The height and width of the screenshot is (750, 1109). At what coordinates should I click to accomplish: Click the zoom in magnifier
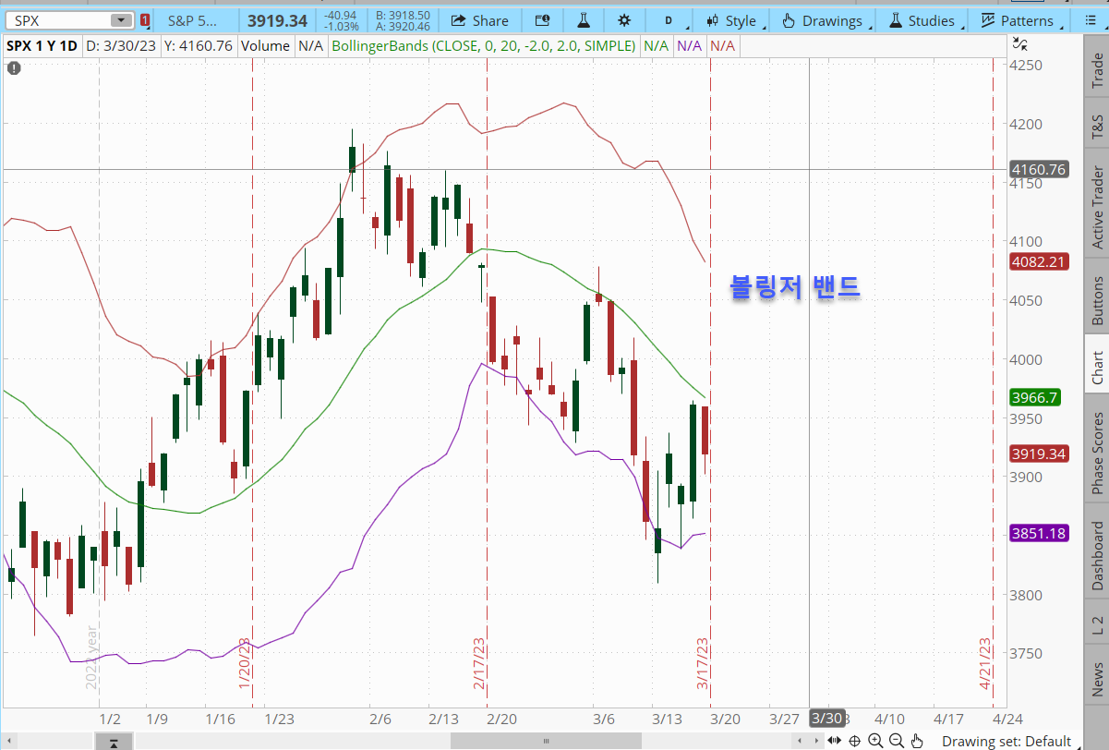[x=875, y=741]
